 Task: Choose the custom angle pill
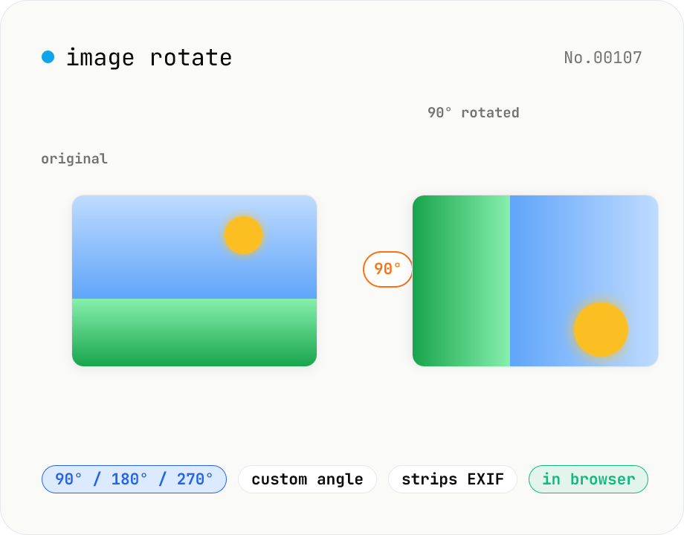(307, 479)
